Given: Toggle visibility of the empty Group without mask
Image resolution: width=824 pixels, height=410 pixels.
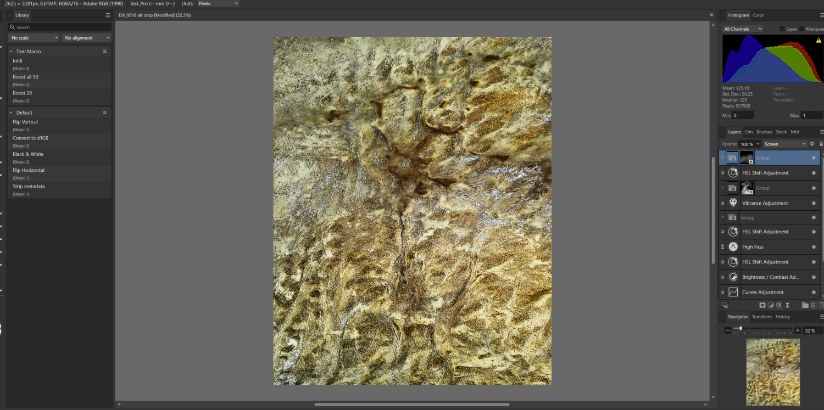Looking at the screenshot, I should click(x=814, y=217).
